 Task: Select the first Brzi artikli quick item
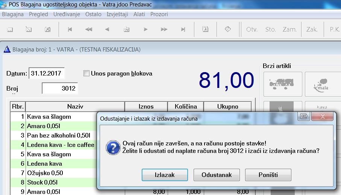(x=283, y=84)
